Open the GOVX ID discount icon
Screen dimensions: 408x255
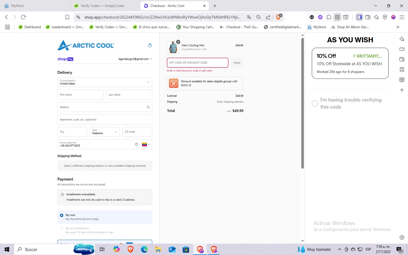pyautogui.click(x=174, y=83)
